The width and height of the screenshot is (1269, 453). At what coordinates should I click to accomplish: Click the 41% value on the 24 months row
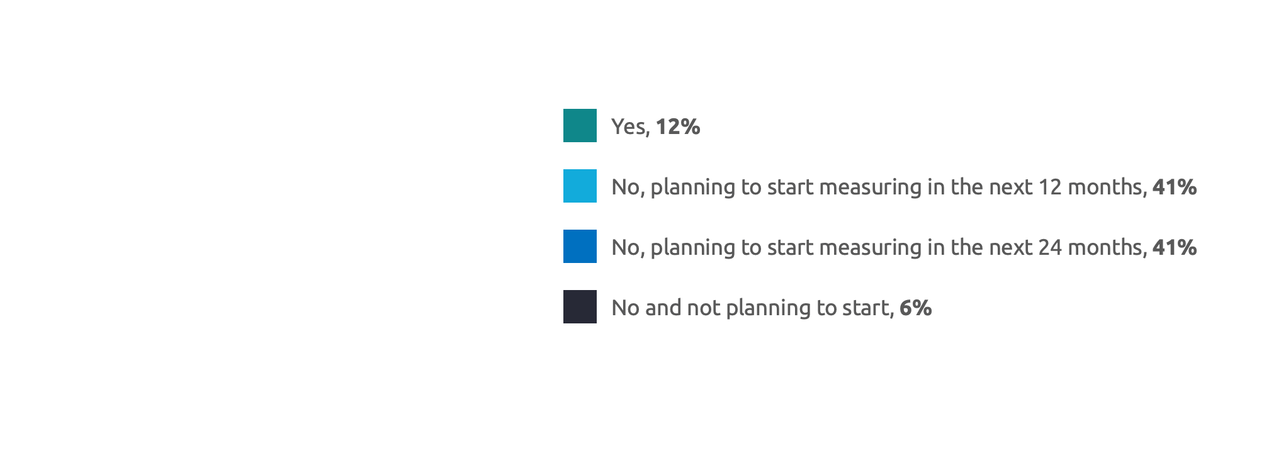point(1175,247)
